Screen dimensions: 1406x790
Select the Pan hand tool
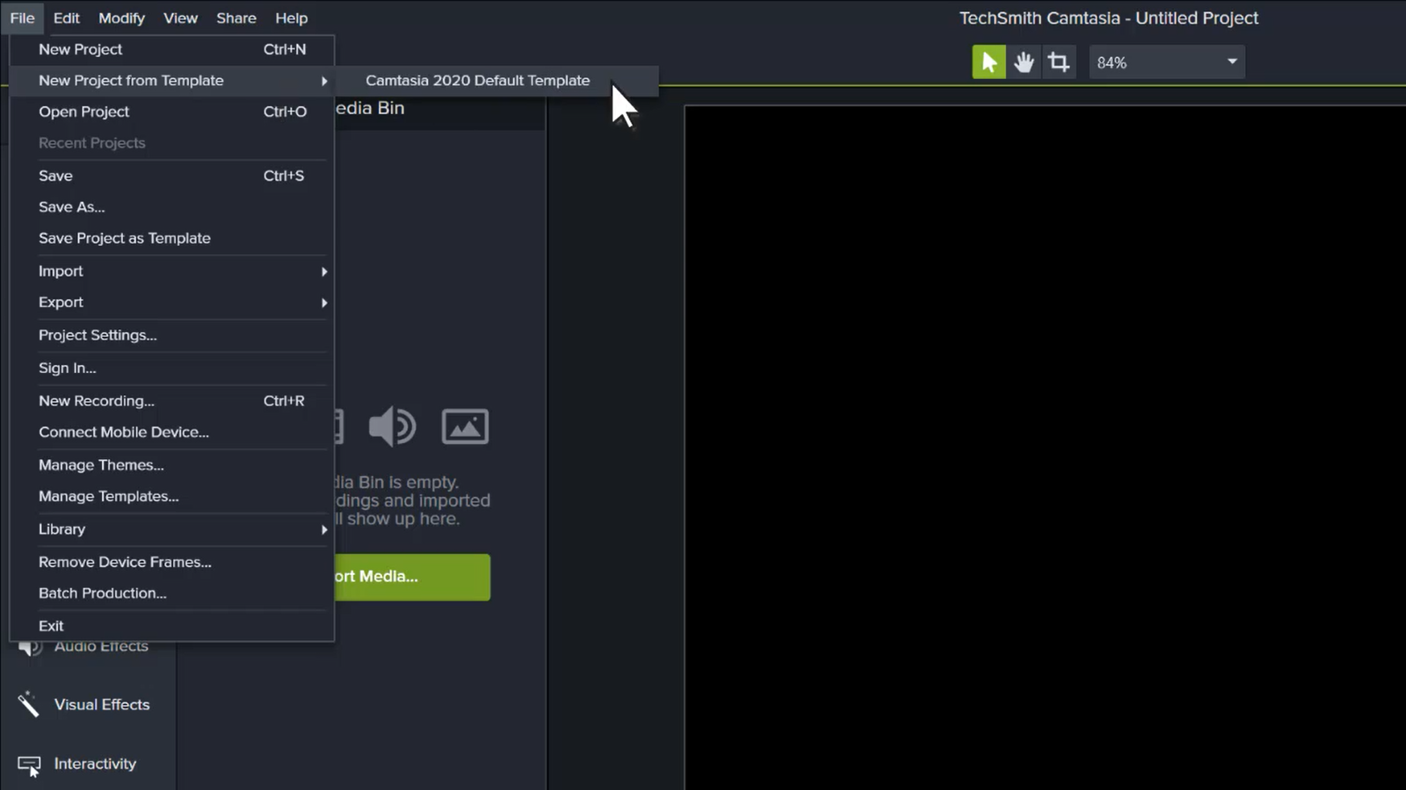point(1024,62)
